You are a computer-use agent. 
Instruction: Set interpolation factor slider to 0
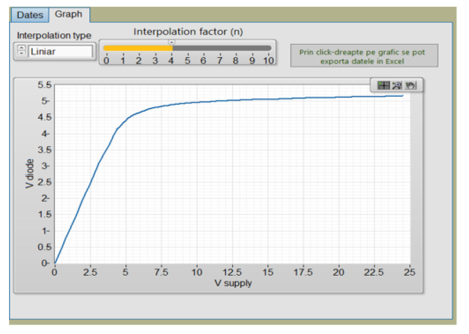107,48
